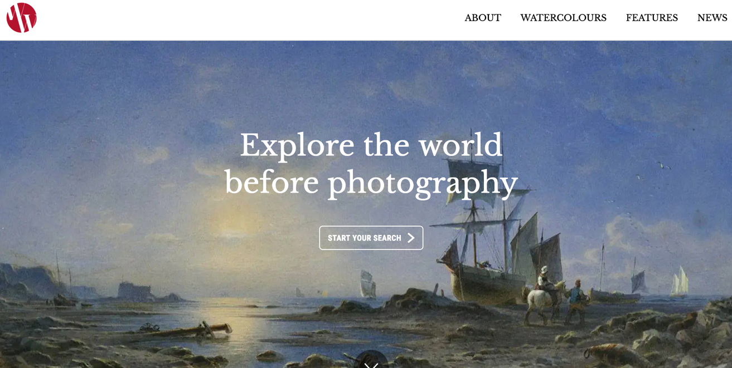Select News in the navigation bar

712,18
